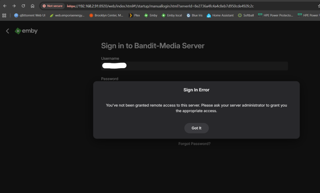Focus the browser address bar URL
Screen dimensions: 320x193
pos(160,6)
